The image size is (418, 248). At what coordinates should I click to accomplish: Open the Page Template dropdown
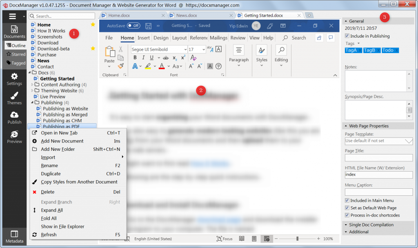pyautogui.click(x=408, y=141)
